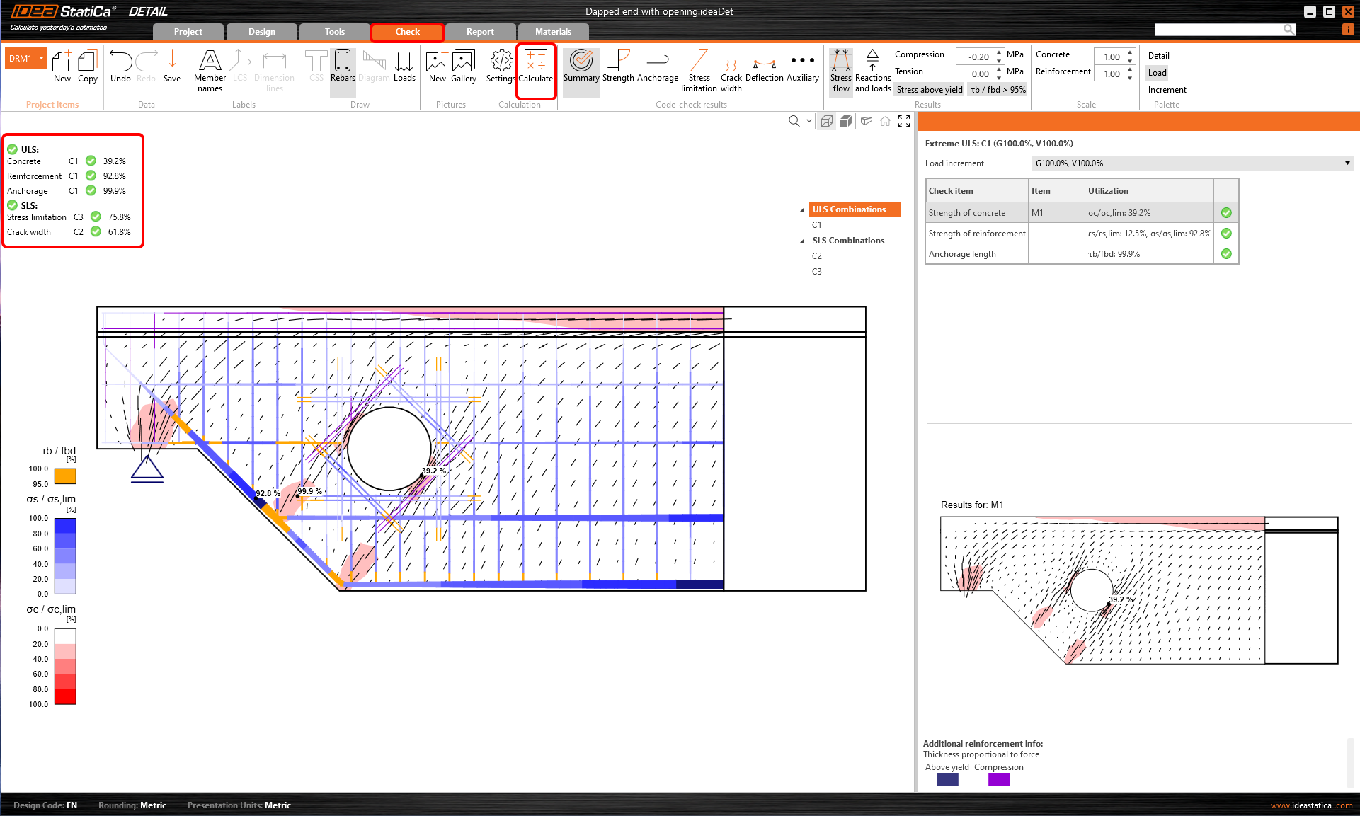Click the Calculate icon
This screenshot has width=1360, height=816.
535,62
